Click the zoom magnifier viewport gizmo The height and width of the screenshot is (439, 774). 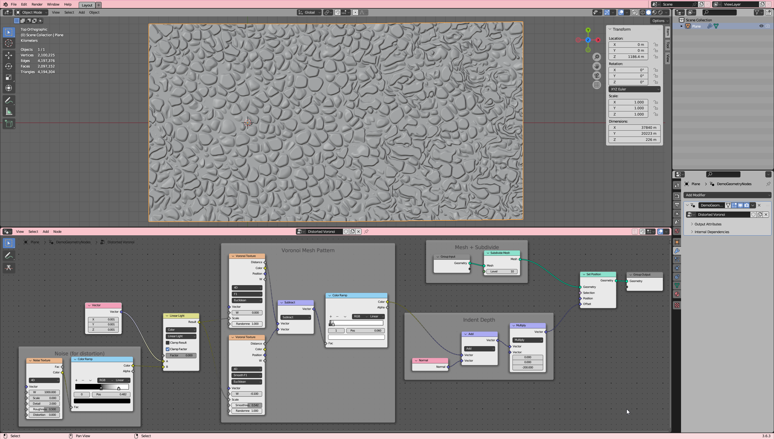(597, 57)
